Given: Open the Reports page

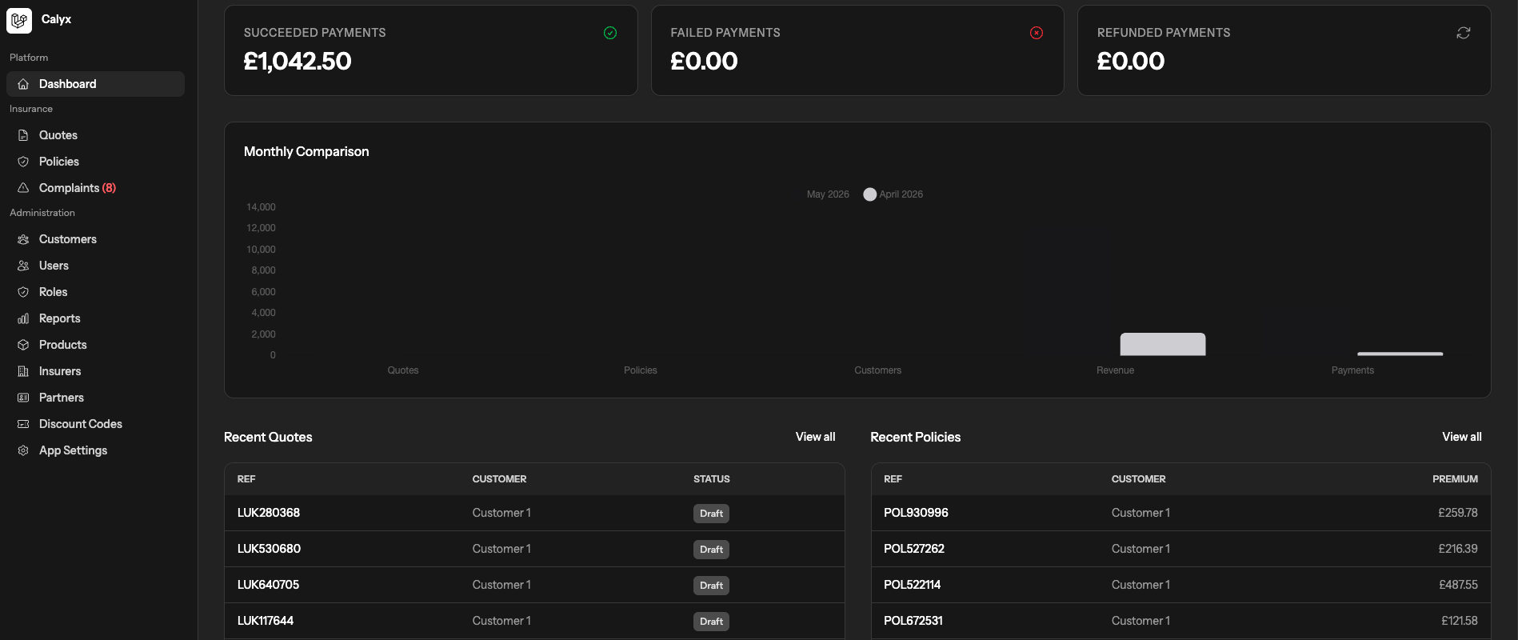Looking at the screenshot, I should 95,318.
